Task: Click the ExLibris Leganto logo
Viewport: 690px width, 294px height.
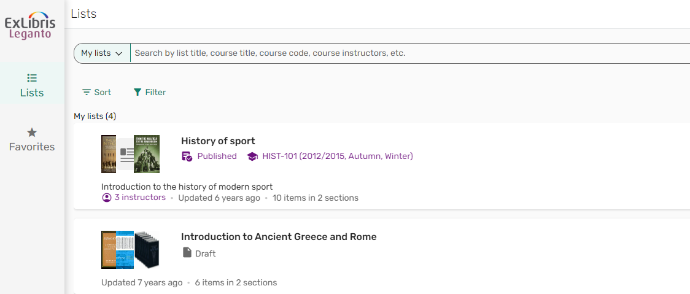Action: pos(30,26)
